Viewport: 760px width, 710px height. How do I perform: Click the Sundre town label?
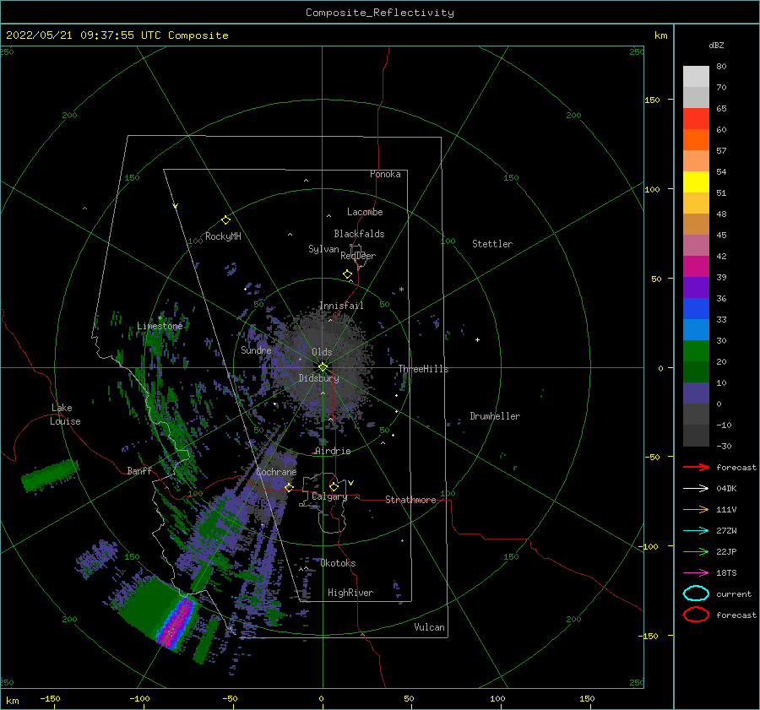click(257, 350)
